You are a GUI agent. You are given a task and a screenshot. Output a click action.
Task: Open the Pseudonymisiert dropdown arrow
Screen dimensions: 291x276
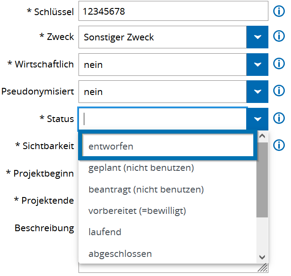coord(257,91)
